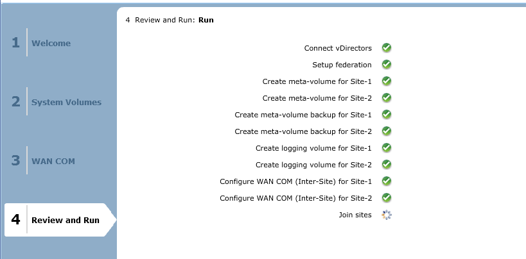
Task: Click the Join sites task label
Action: pos(355,215)
